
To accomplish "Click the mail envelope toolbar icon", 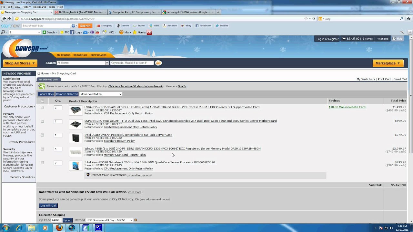I will (86, 32).
